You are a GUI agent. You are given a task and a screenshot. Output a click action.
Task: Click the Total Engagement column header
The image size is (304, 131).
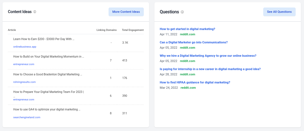click(x=133, y=30)
